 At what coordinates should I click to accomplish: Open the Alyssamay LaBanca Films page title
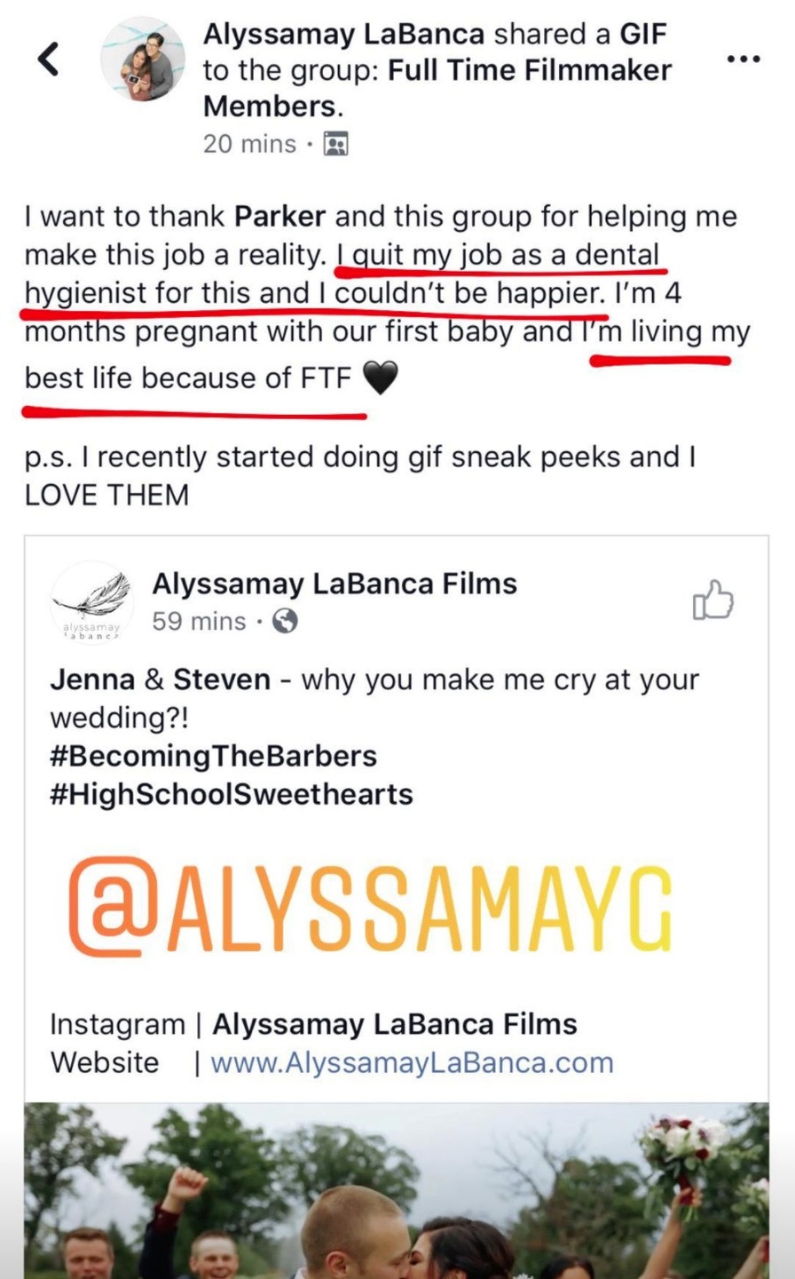tap(335, 584)
